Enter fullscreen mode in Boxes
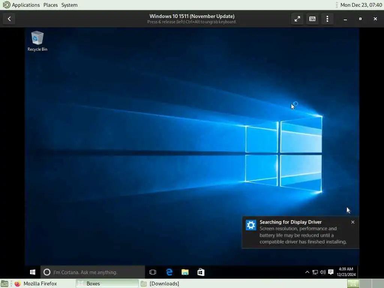Viewport: 384px width, 288px height. [297, 19]
